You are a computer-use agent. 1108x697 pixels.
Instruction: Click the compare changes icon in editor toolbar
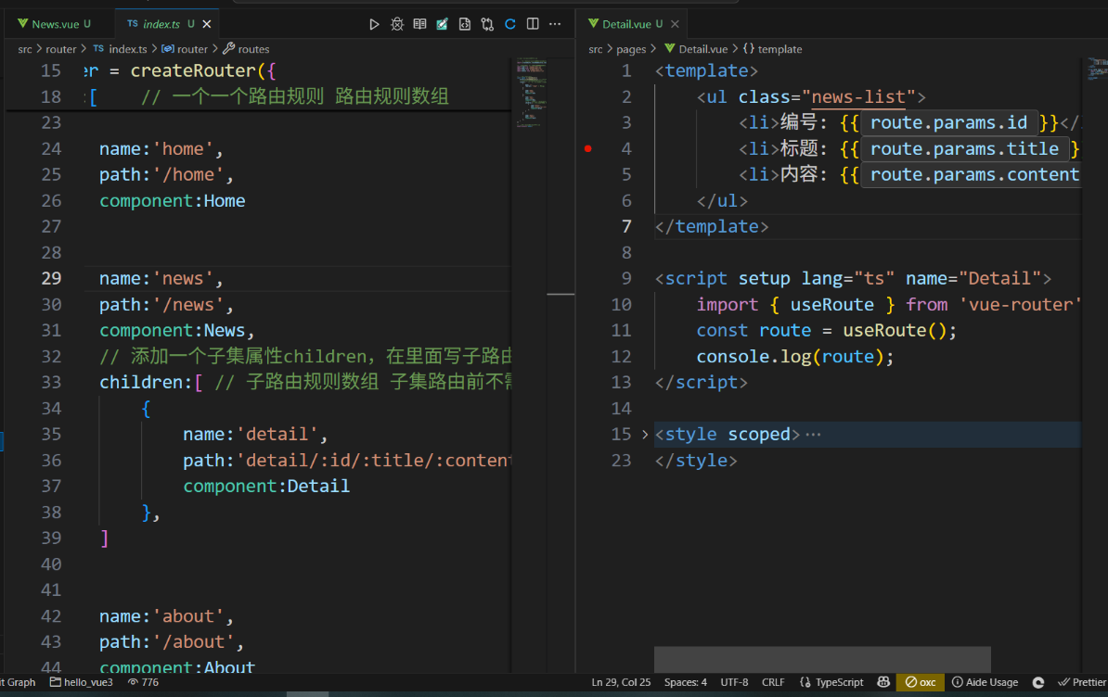click(x=487, y=24)
